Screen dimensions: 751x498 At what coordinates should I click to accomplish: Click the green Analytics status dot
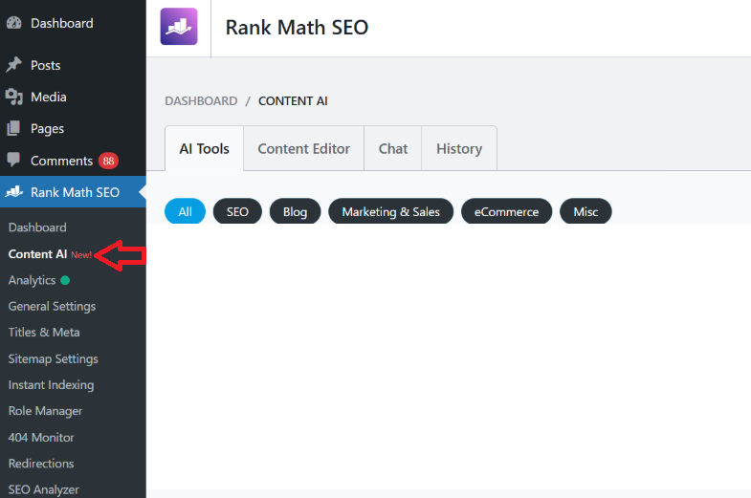click(x=65, y=280)
